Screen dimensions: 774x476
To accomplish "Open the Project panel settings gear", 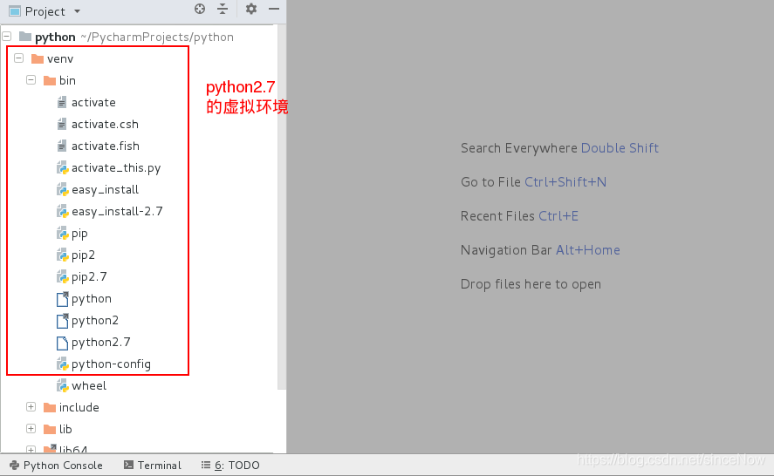I will click(x=251, y=9).
